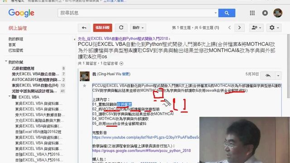This screenshot has width=290, height=163.
Task: Click the Google logo
Action: 21,13
